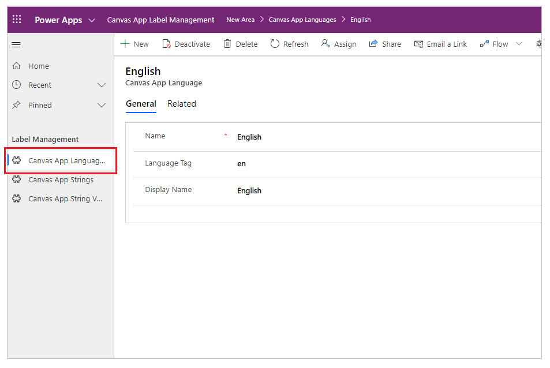This screenshot has width=550, height=368.
Task: Click the Recent clock icon
Action: click(17, 84)
